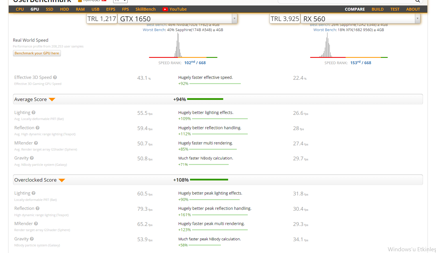Click the 65.2 fps peak MRender value

(145, 224)
